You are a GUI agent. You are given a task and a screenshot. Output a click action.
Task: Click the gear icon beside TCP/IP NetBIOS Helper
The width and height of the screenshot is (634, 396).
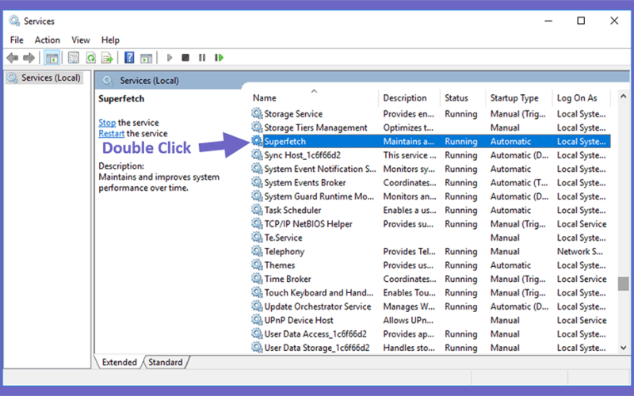[x=257, y=223]
